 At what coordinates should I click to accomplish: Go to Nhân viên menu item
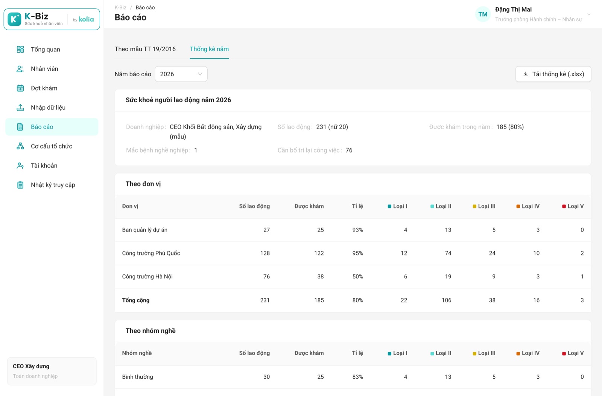pos(52,69)
